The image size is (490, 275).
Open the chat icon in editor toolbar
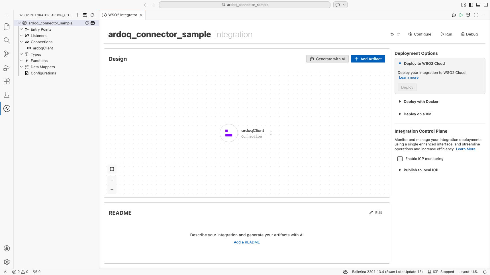454,15
